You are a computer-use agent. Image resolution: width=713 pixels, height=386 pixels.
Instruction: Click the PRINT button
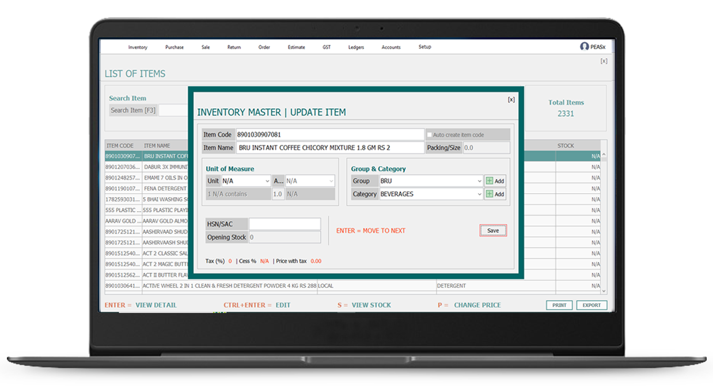click(x=559, y=305)
